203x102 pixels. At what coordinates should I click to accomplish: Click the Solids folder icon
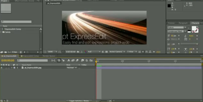pyautogui.click(x=4, y=32)
